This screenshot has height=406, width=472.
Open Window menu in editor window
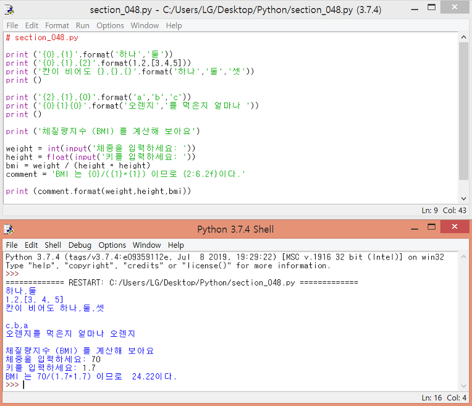click(145, 25)
